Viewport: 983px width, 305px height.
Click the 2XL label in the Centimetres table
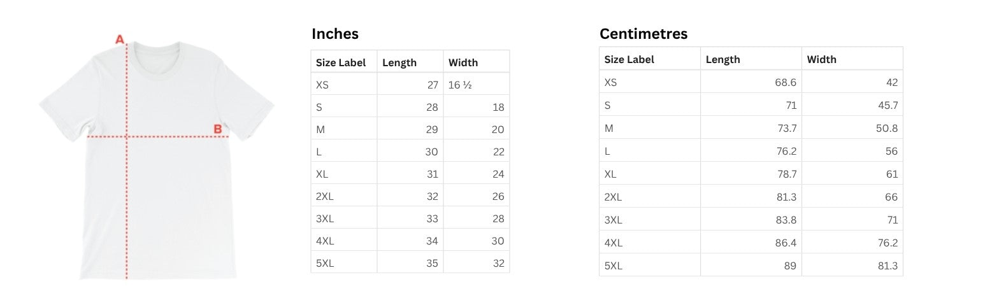click(x=613, y=197)
